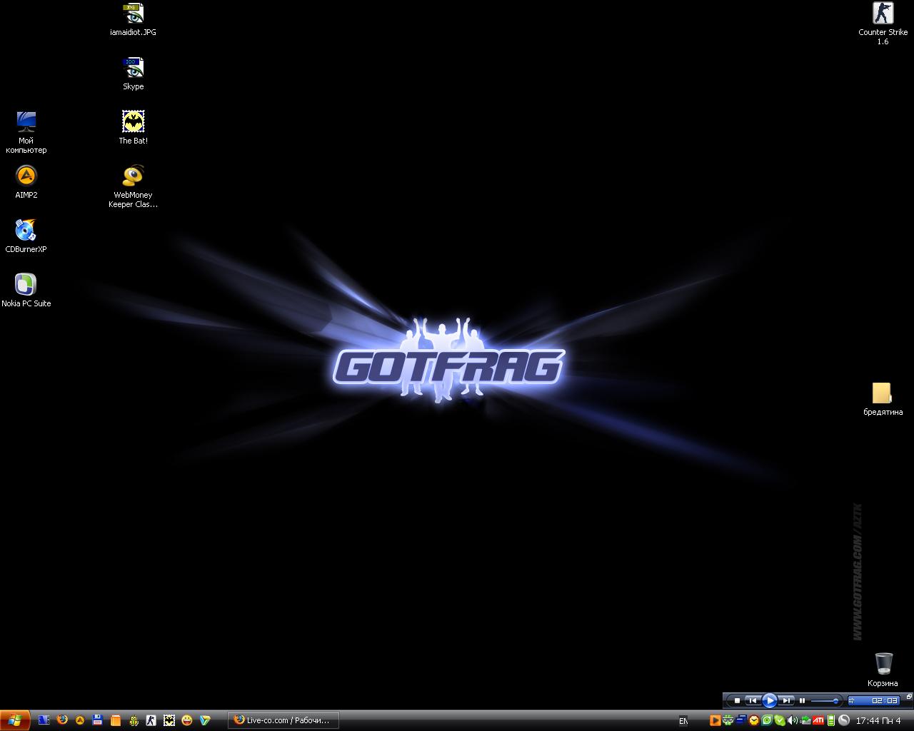Select Counter Strike 1.6 desktop shortcut

click(x=883, y=14)
